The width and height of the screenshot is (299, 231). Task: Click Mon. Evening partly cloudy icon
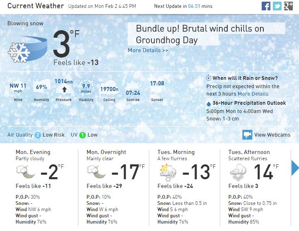[24, 171]
